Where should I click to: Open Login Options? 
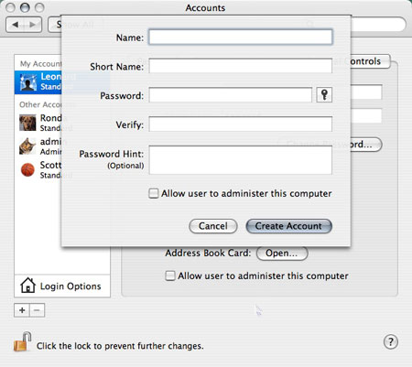pyautogui.click(x=62, y=286)
